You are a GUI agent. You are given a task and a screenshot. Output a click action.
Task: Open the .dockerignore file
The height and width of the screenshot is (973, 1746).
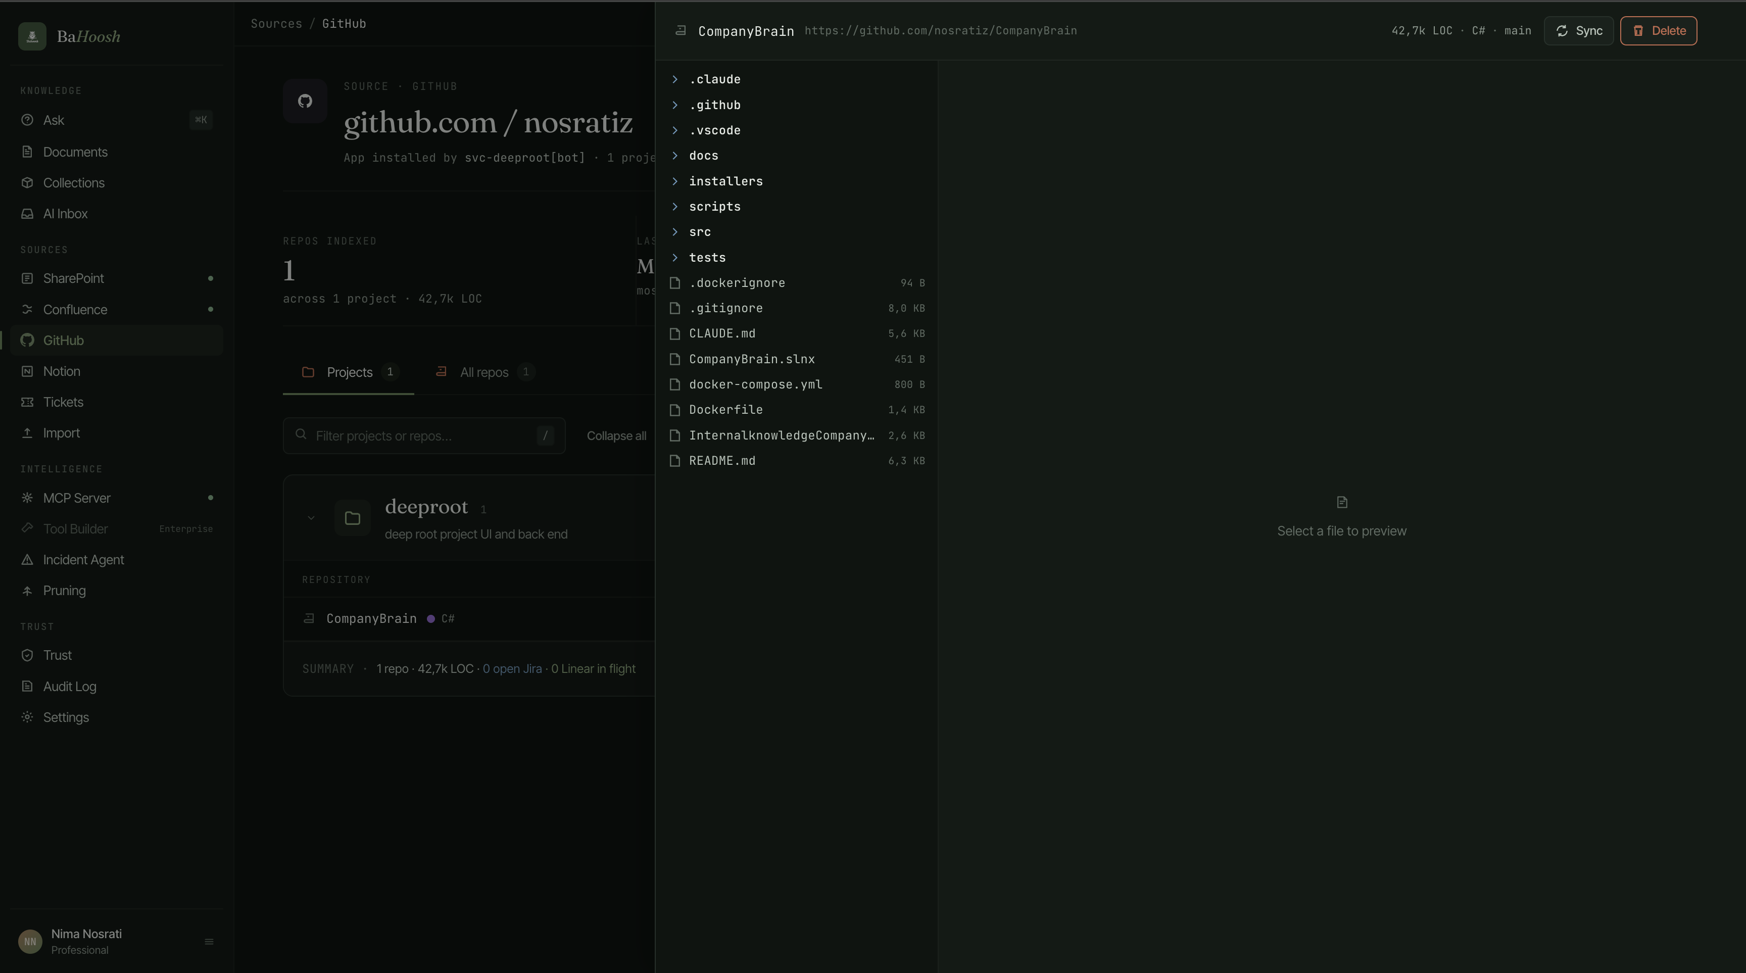796,282
